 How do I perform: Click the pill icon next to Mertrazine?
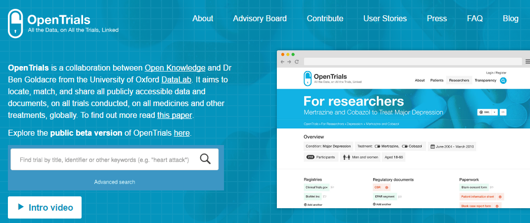[378, 147]
